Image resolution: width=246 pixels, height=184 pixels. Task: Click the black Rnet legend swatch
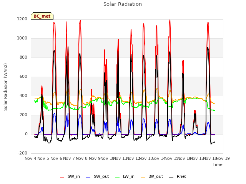point(171,177)
